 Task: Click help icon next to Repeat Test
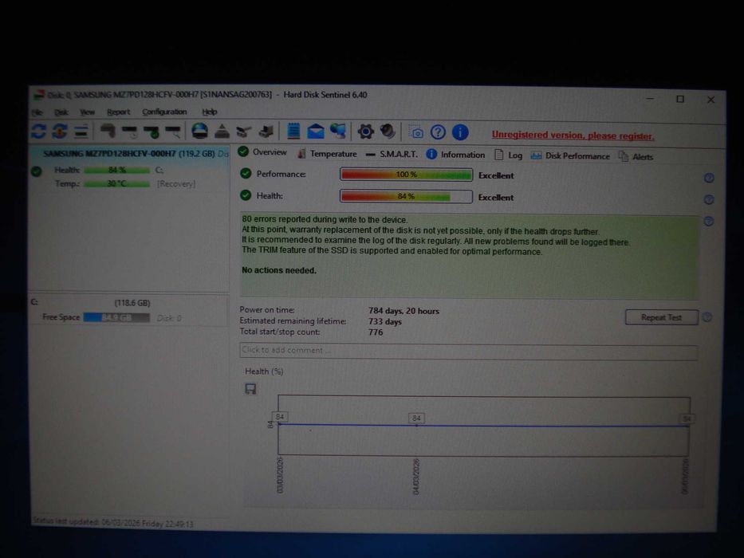click(707, 317)
